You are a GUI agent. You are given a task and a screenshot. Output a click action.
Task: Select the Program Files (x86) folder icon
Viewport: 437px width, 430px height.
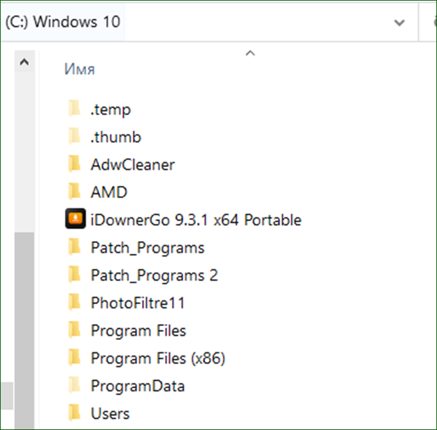(x=75, y=357)
